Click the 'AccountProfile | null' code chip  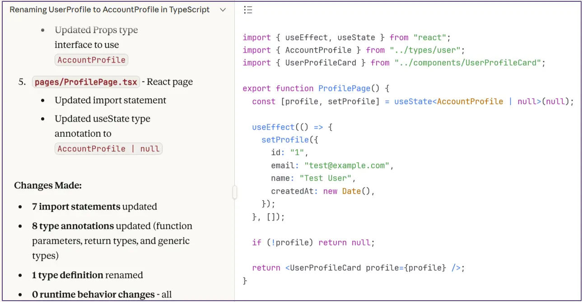108,149
